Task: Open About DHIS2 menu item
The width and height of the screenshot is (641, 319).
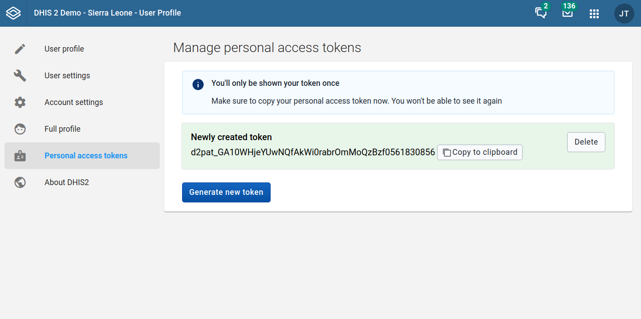Action: (x=67, y=182)
